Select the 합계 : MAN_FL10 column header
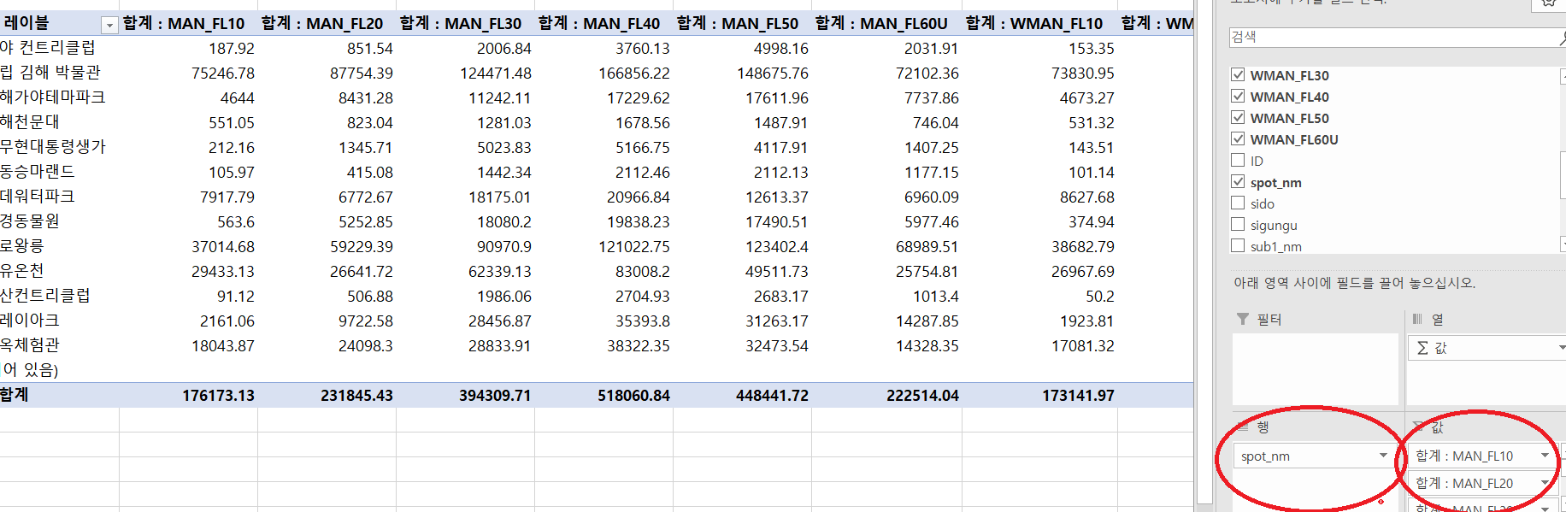The height and width of the screenshot is (512, 1566). 184,24
